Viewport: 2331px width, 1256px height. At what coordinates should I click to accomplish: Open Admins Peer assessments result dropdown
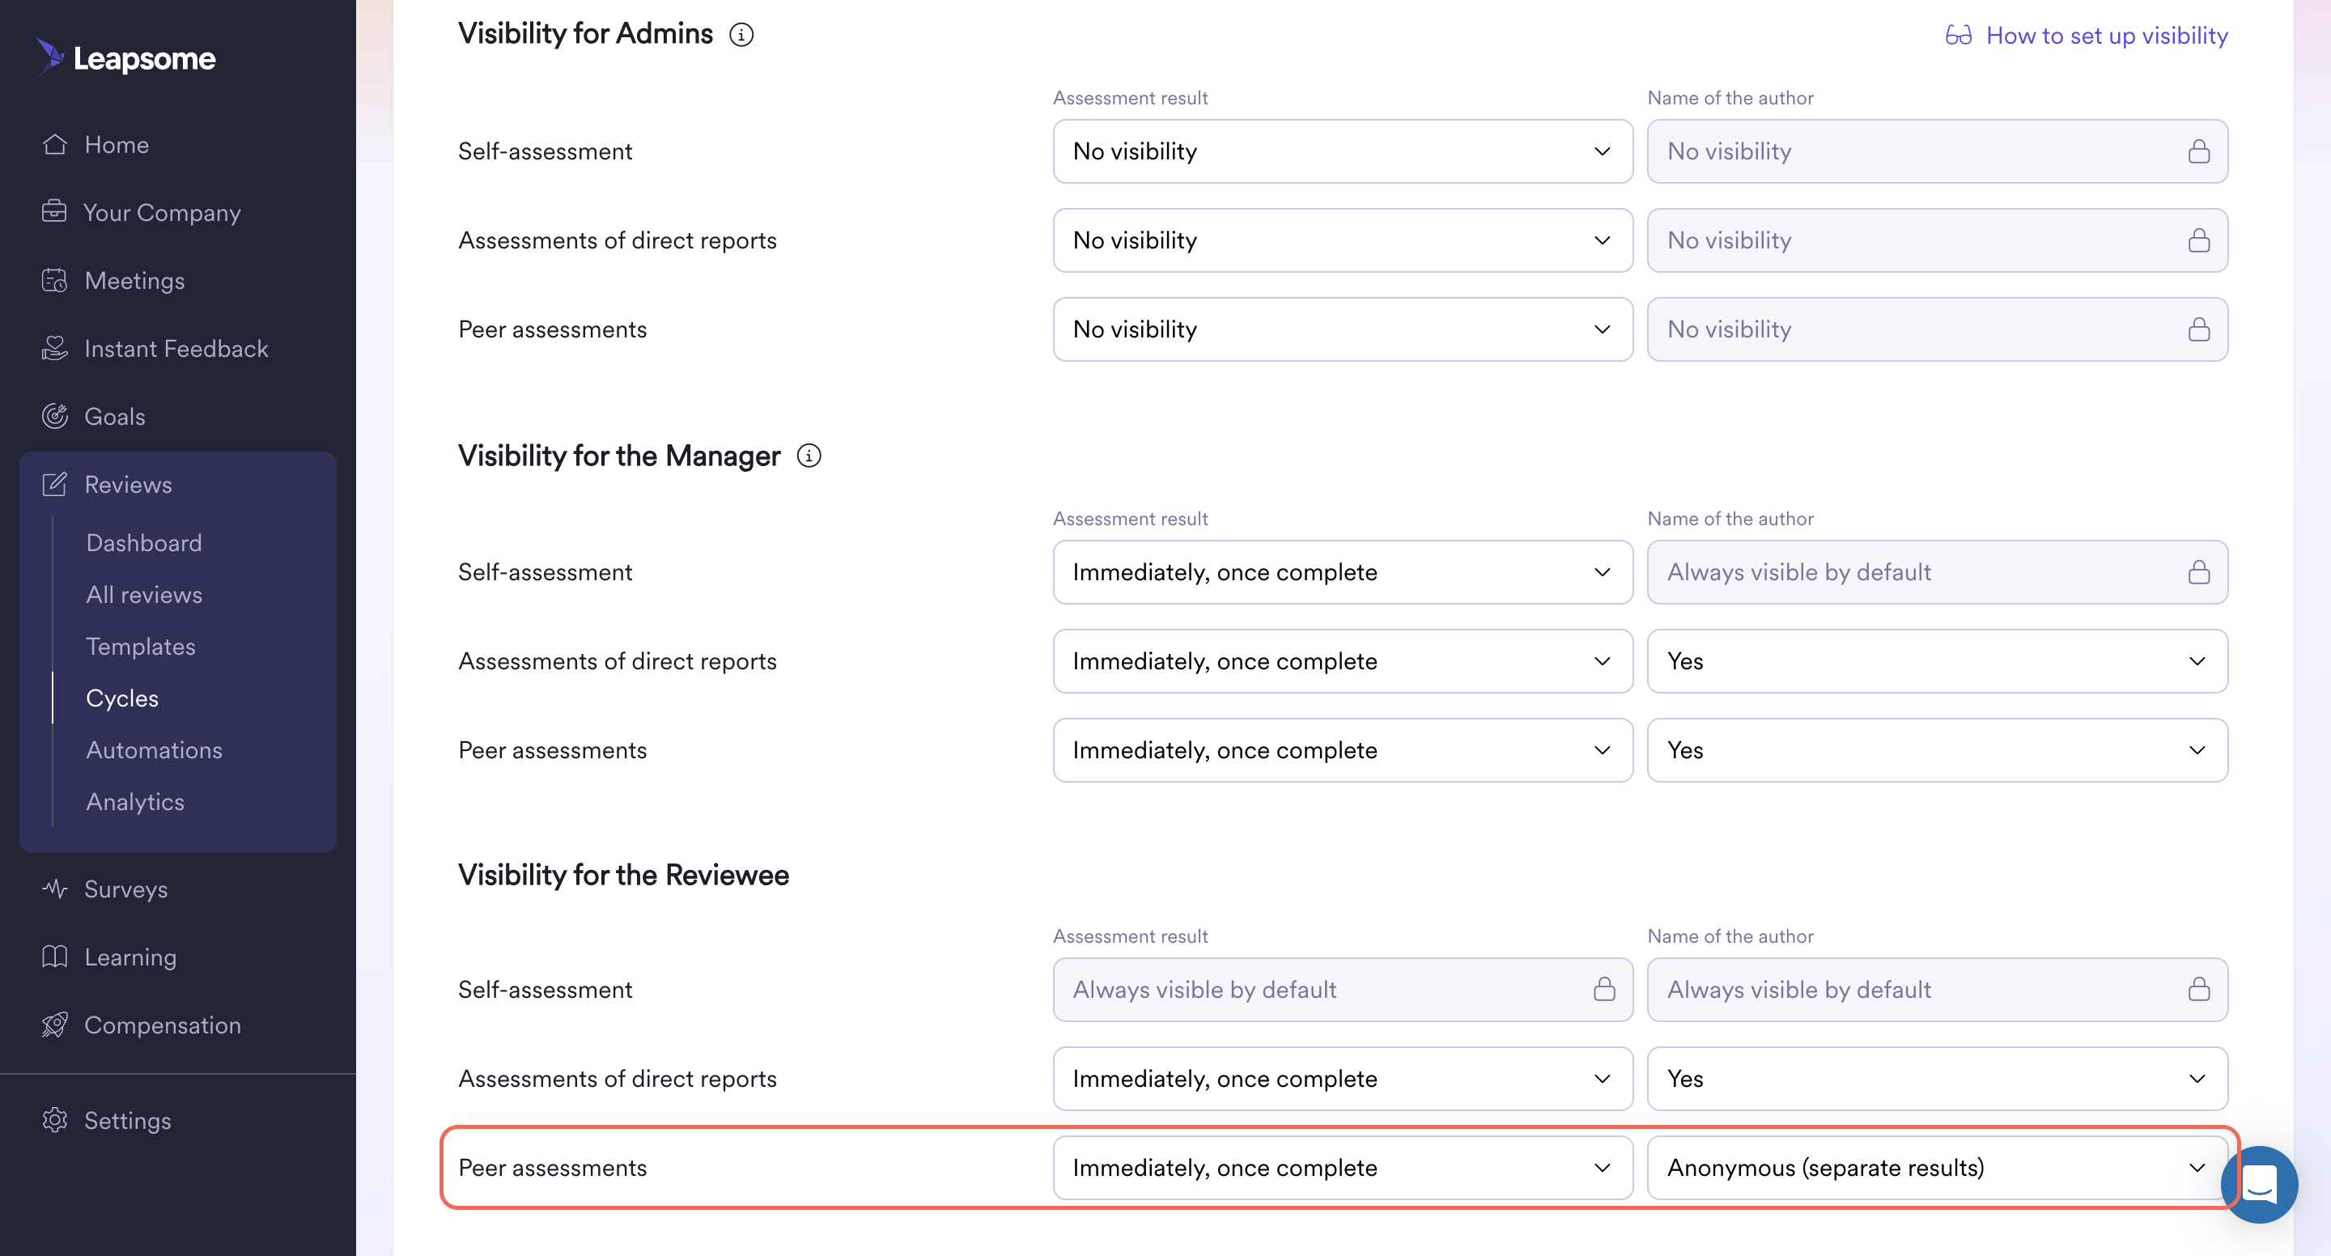(1343, 329)
